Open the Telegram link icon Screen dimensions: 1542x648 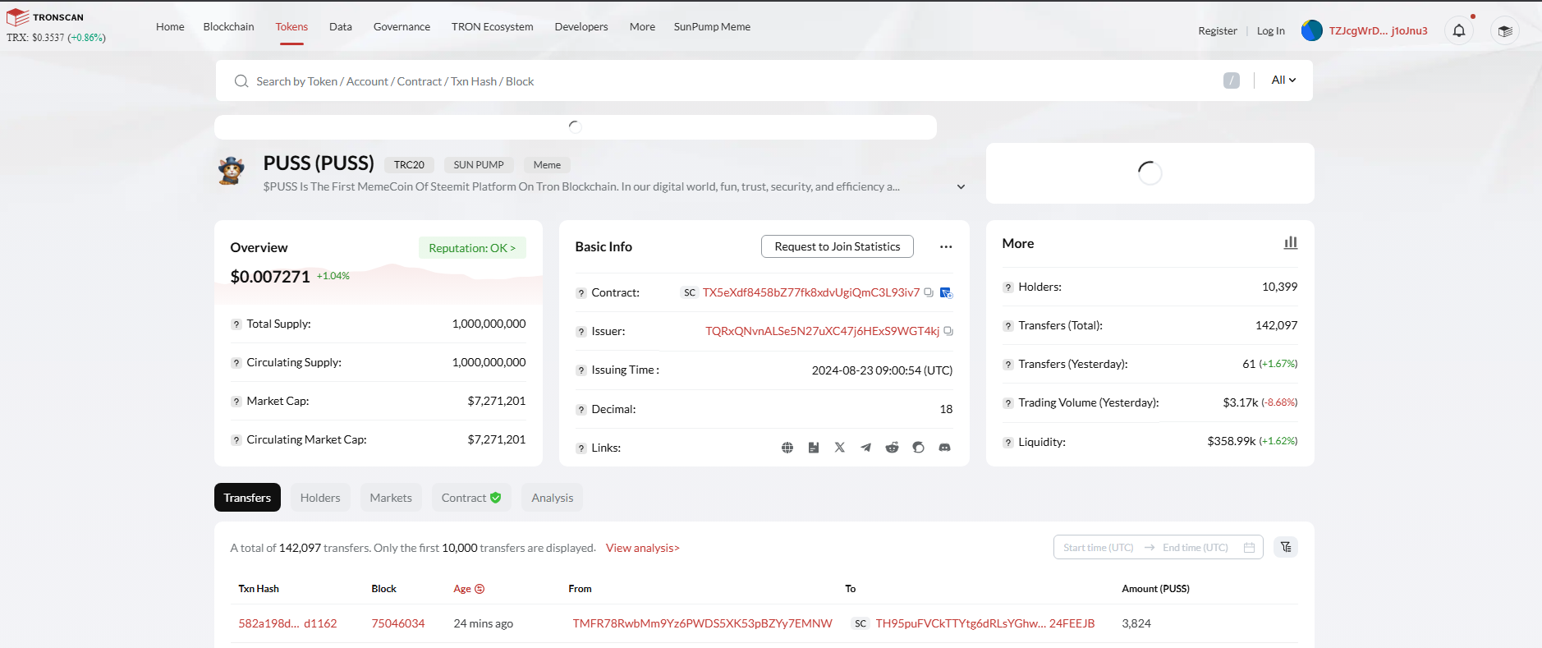(866, 448)
